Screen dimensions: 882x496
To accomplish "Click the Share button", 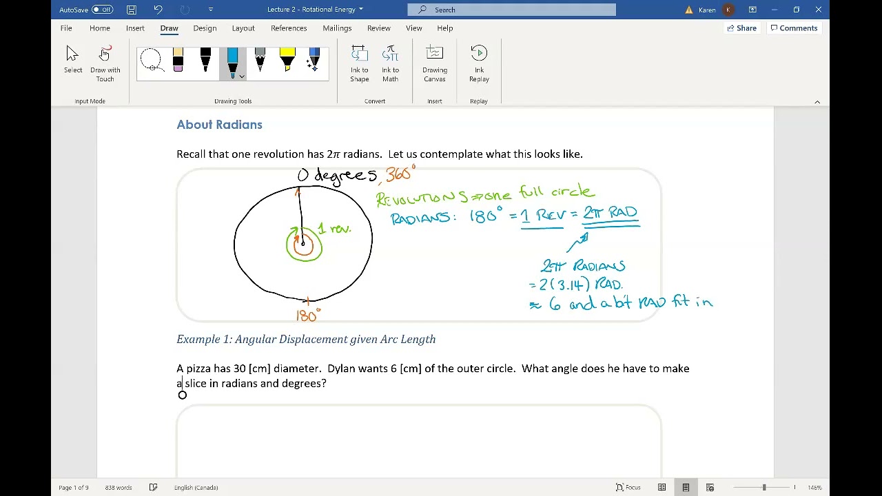I will [742, 28].
